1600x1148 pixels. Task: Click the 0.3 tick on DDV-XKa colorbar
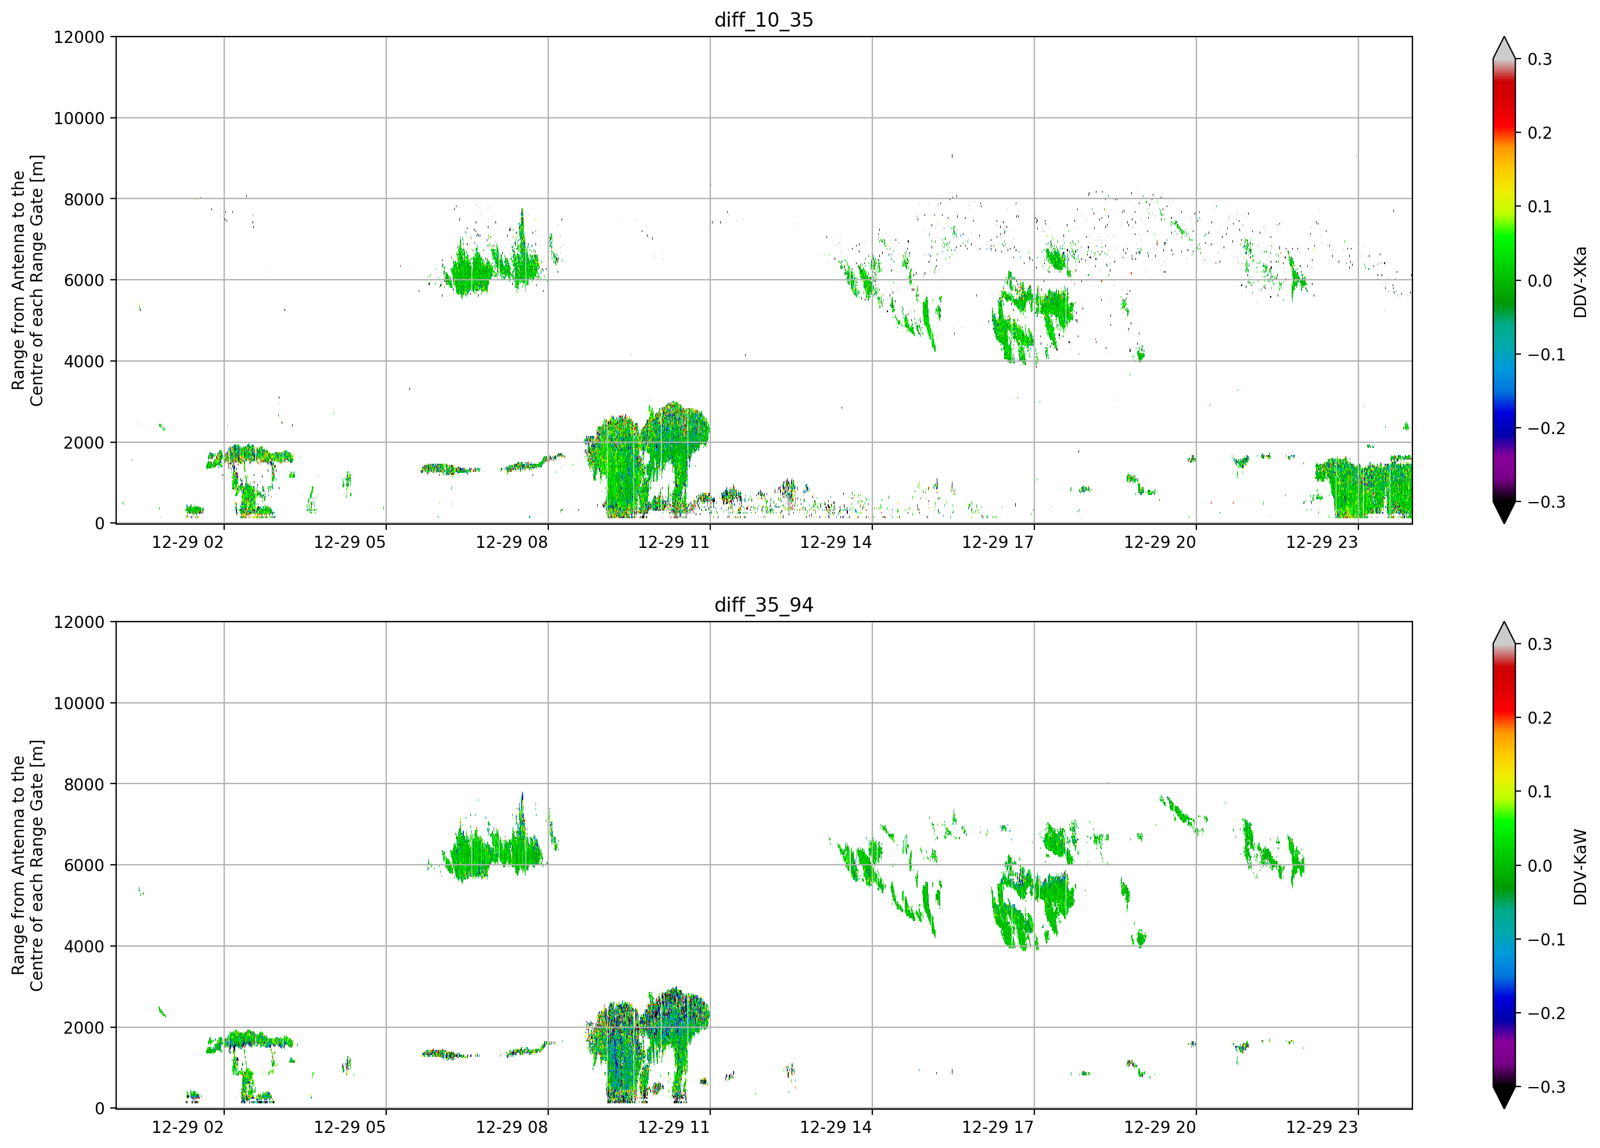pyautogui.click(x=1540, y=60)
